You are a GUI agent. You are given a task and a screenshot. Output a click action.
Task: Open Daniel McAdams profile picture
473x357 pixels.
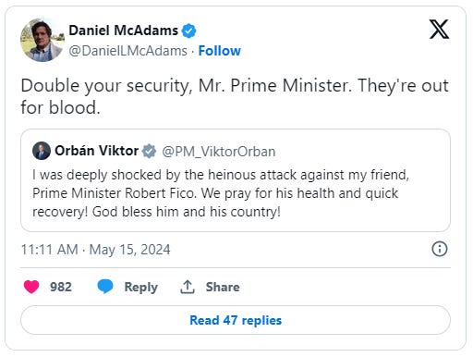pyautogui.click(x=42, y=40)
